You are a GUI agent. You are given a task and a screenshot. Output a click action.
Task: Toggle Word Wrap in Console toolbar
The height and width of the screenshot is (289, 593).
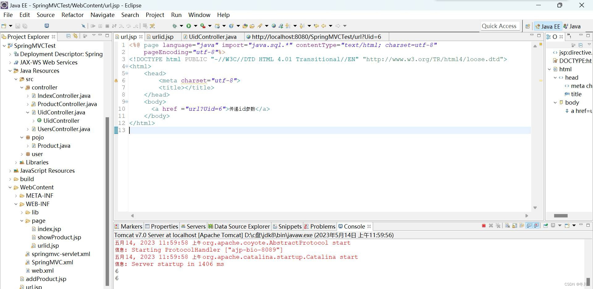522,226
